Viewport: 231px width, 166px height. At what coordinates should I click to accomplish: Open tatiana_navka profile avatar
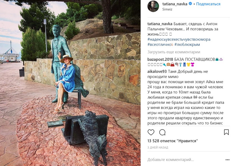click(x=153, y=6)
